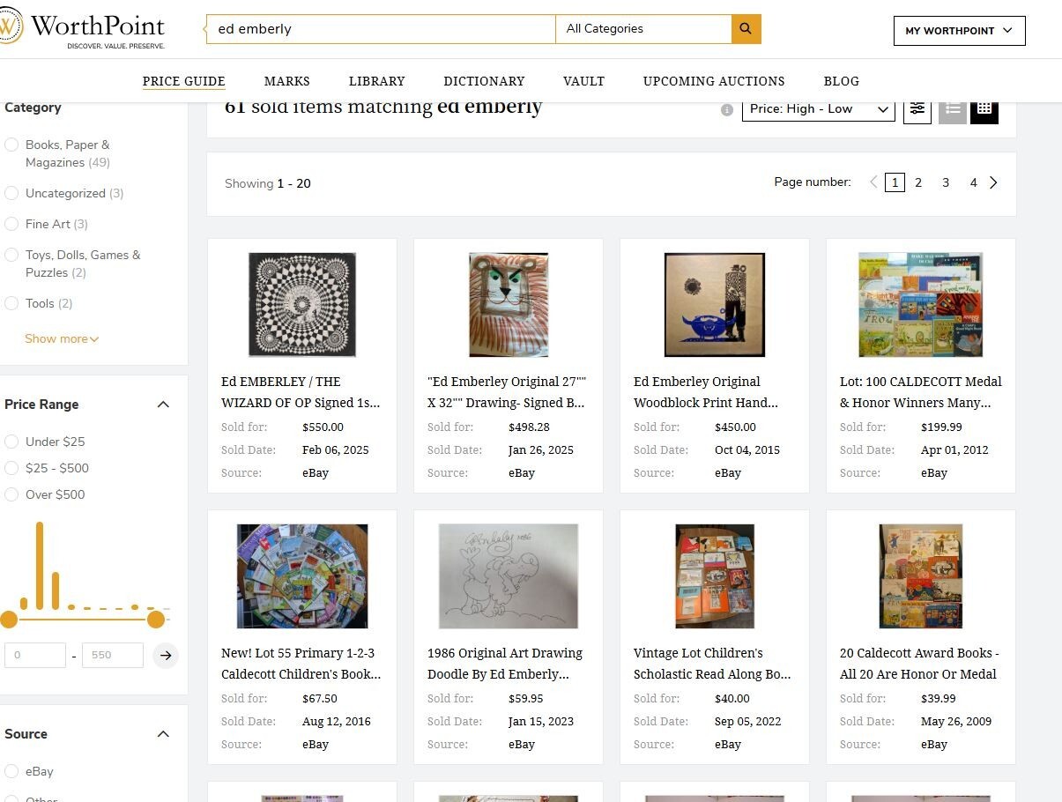Go to previous results page arrow

point(873,182)
